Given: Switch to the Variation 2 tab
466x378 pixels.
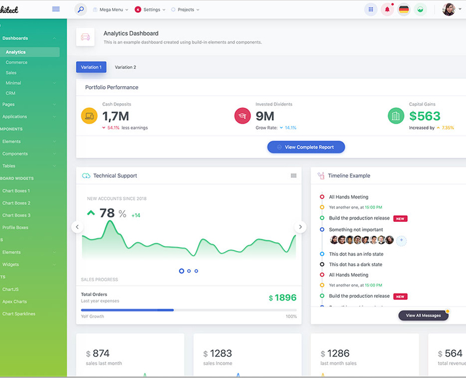Looking at the screenshot, I should (125, 68).
